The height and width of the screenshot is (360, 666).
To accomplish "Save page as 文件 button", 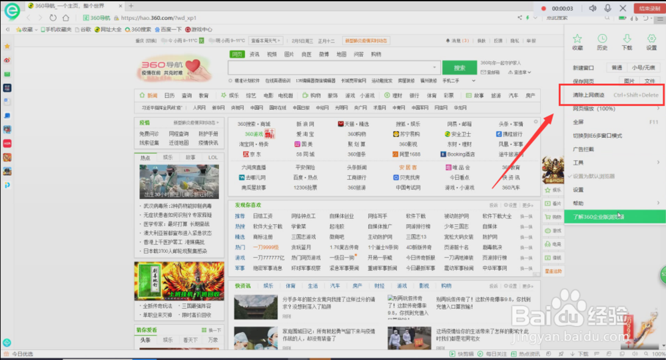I will pyautogui.click(x=649, y=81).
